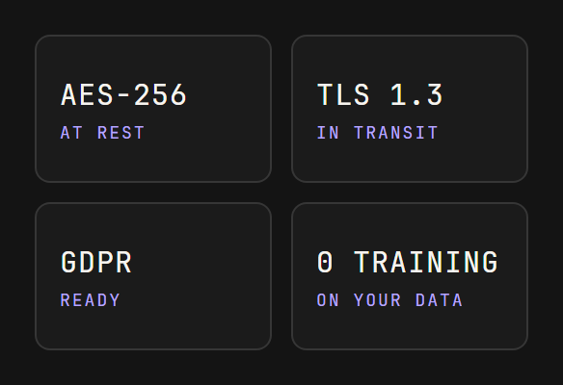Click the letters TLS
The width and height of the screenshot is (563, 385).
click(x=343, y=95)
